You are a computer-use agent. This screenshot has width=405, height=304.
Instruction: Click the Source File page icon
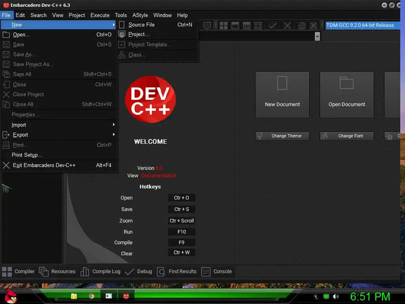tap(122, 25)
